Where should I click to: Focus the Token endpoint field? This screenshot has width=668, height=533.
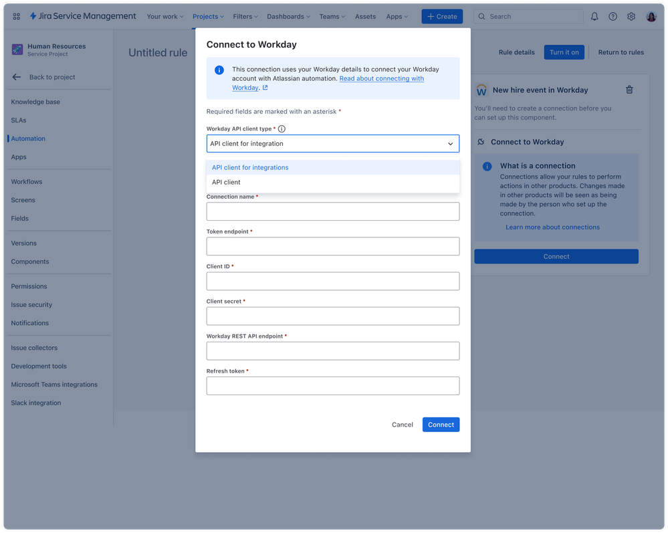coord(333,247)
